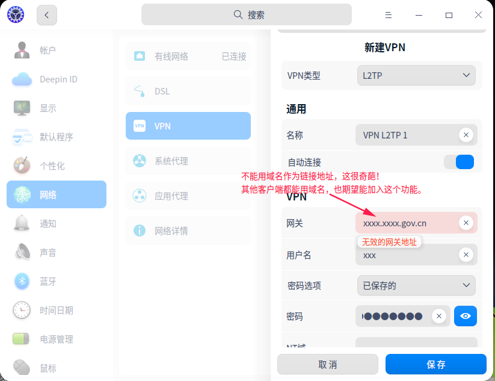Screen dimensions: 495x381
Task: Clear the 名称 field using its X button
Action: click(466, 135)
